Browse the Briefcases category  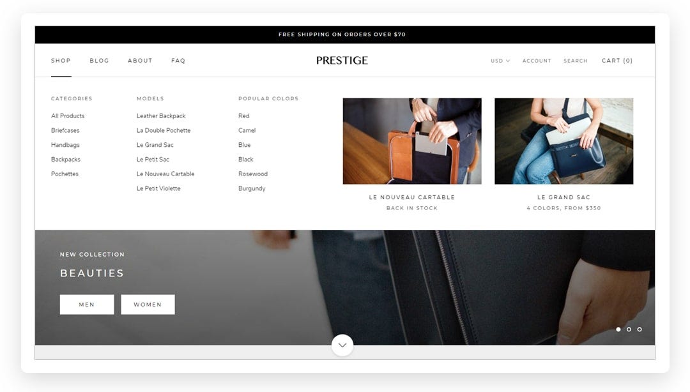pyautogui.click(x=65, y=130)
